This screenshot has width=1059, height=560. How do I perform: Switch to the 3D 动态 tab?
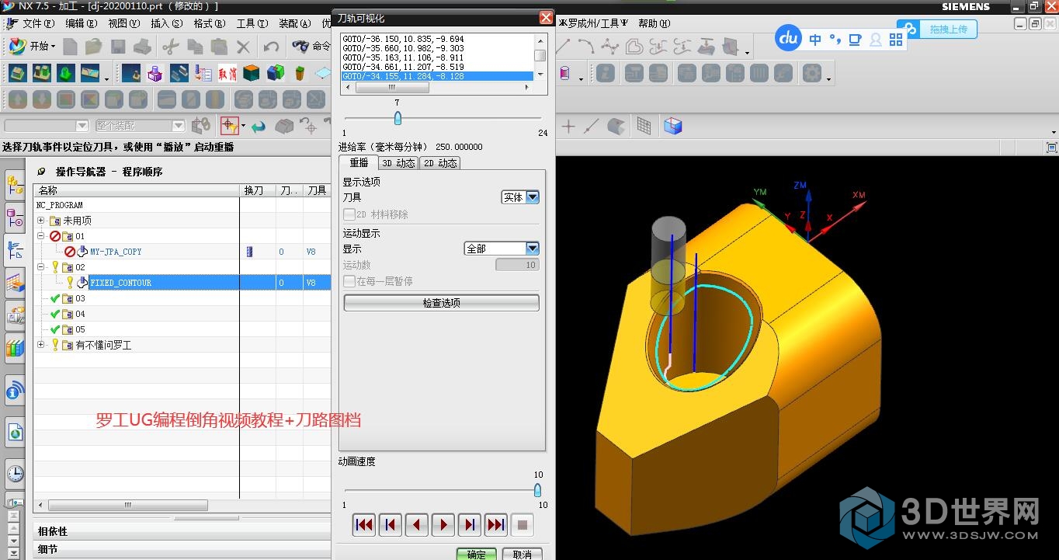pyautogui.click(x=398, y=163)
